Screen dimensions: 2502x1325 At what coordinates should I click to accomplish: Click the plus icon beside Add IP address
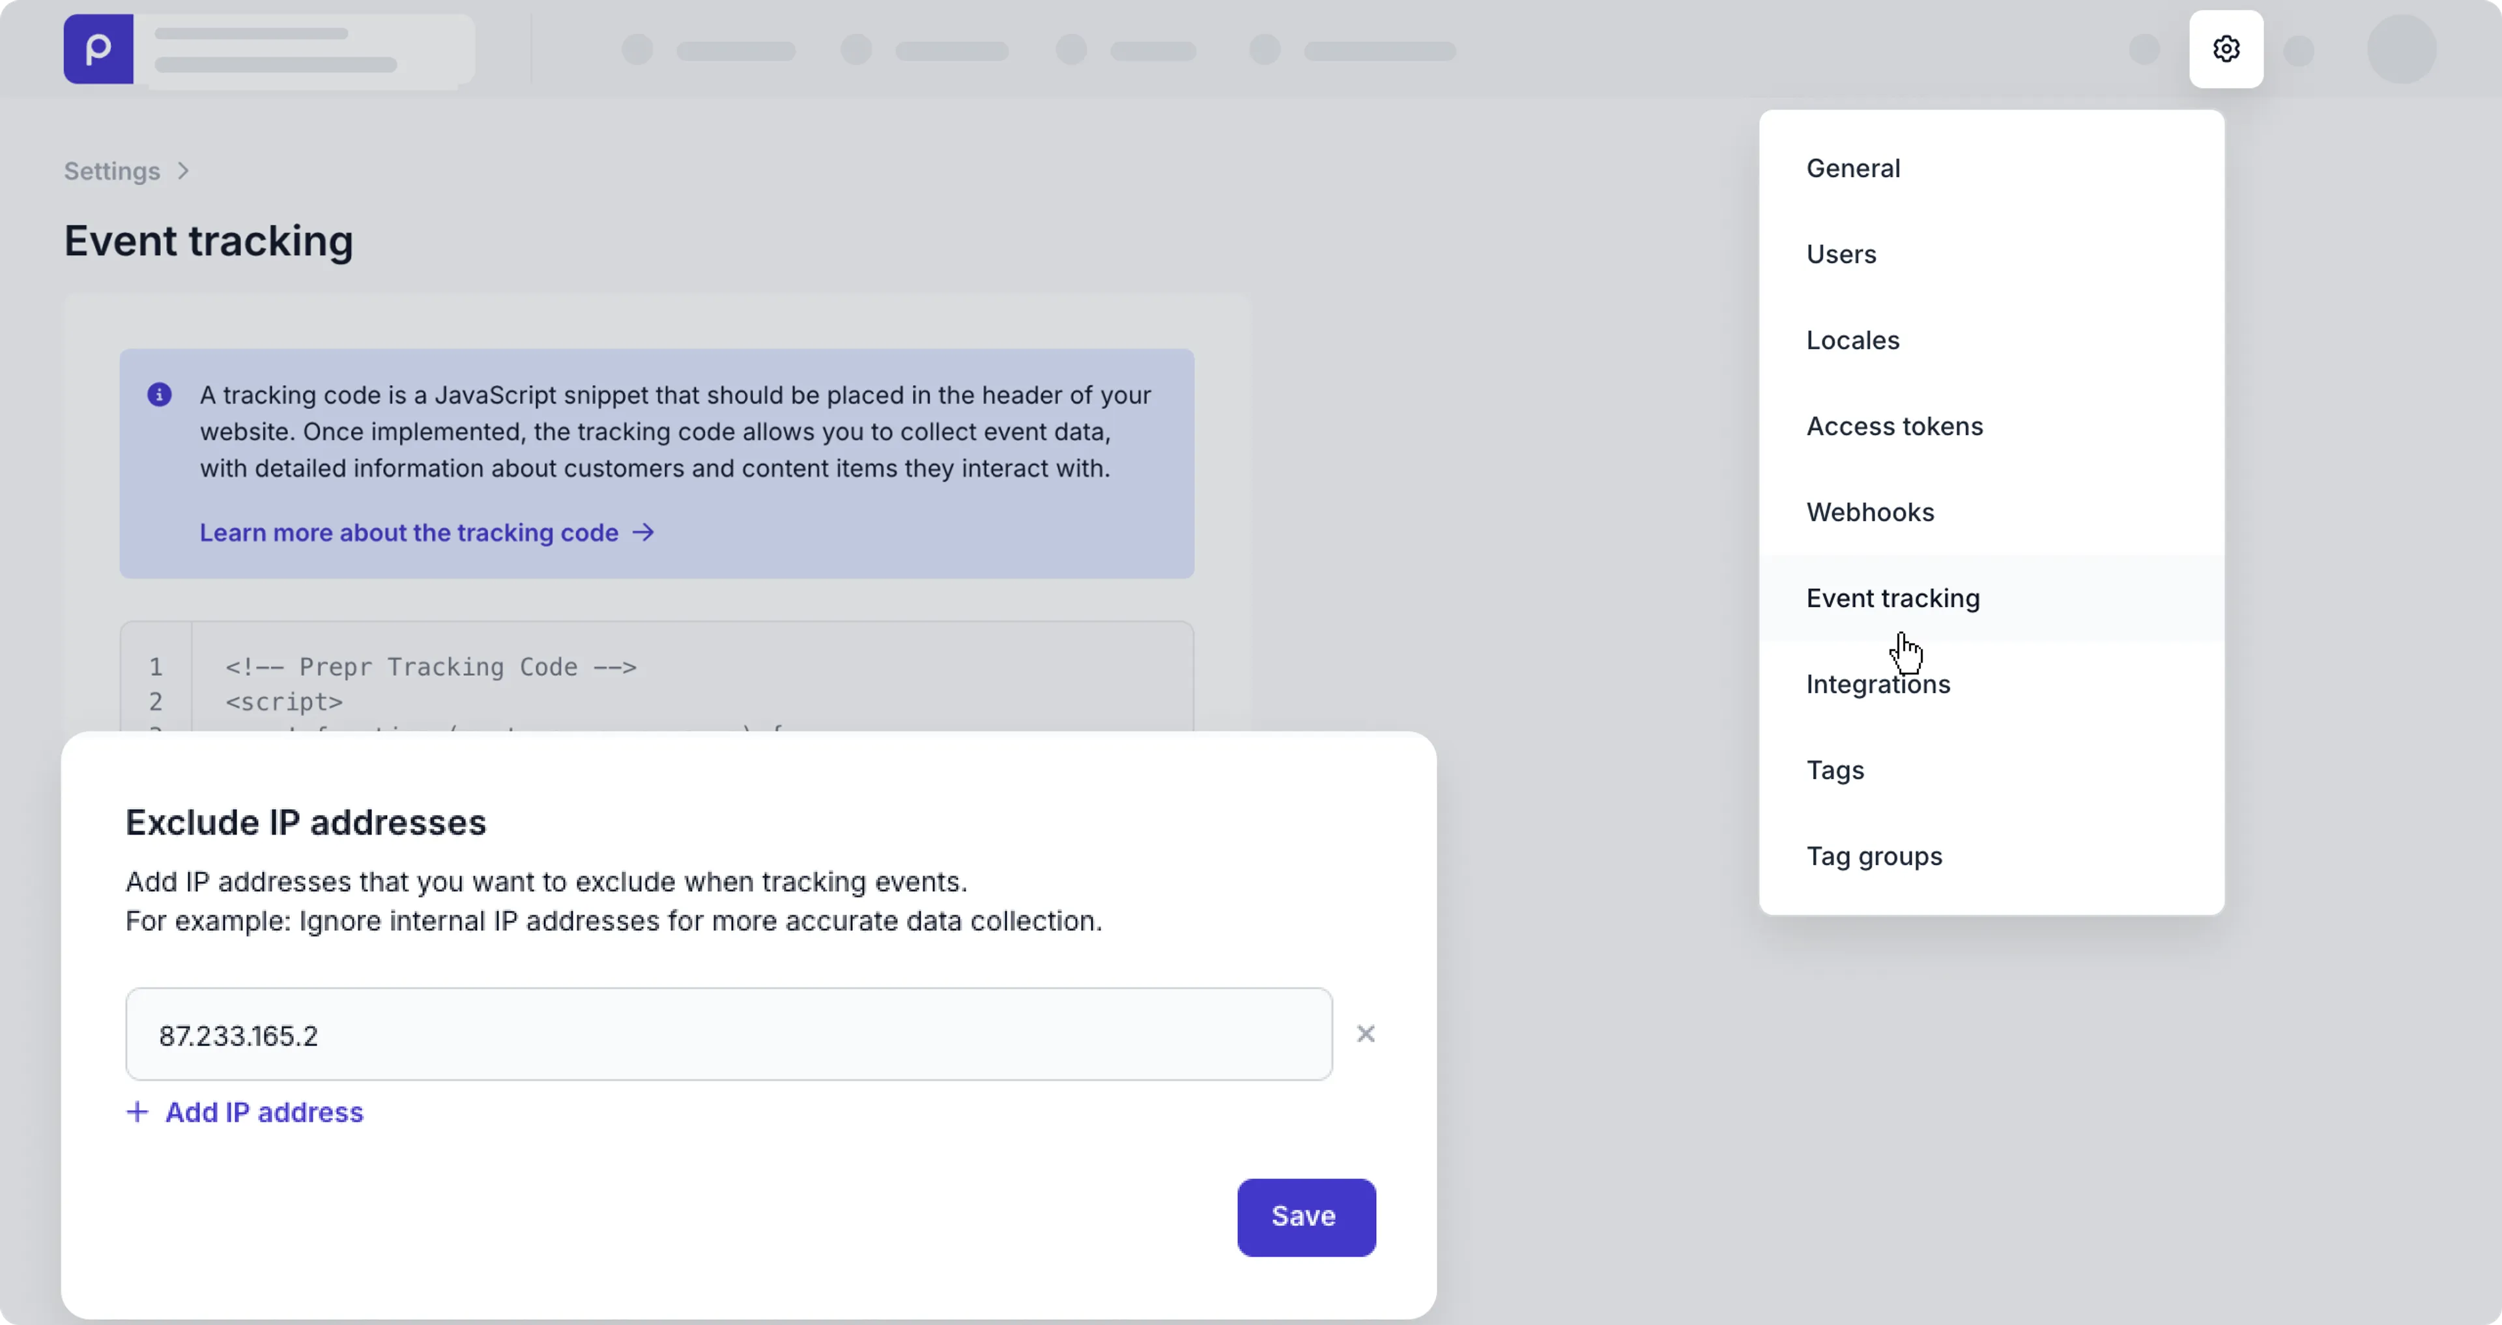[138, 1112]
